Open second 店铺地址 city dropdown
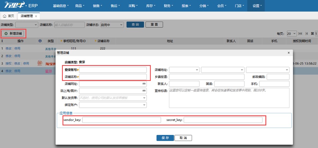Screen dimensions: 318x148 [x=223, y=70]
